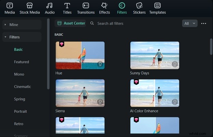Click the Asset Center button
This screenshot has height=137, width=213.
pos(70,23)
